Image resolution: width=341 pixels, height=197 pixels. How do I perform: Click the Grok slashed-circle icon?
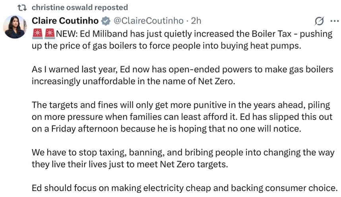(318, 21)
